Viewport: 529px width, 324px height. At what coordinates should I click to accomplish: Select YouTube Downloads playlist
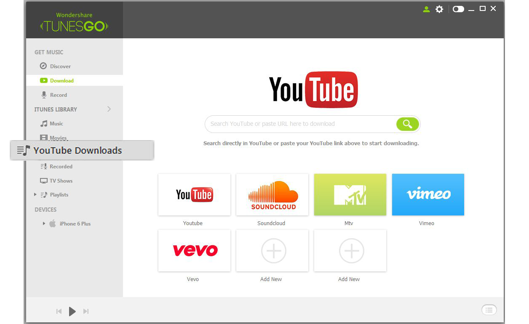77,151
